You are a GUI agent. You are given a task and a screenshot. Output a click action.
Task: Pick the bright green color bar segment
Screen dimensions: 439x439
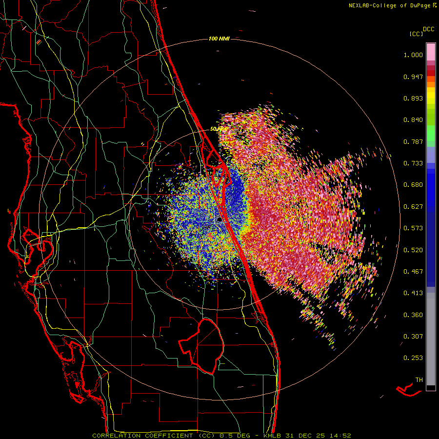click(x=431, y=133)
